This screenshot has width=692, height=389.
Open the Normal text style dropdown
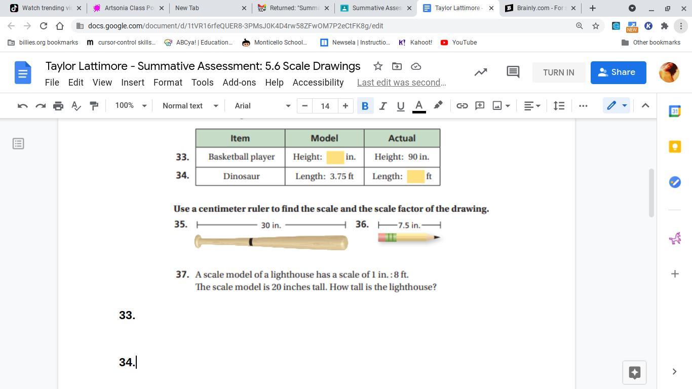point(190,106)
